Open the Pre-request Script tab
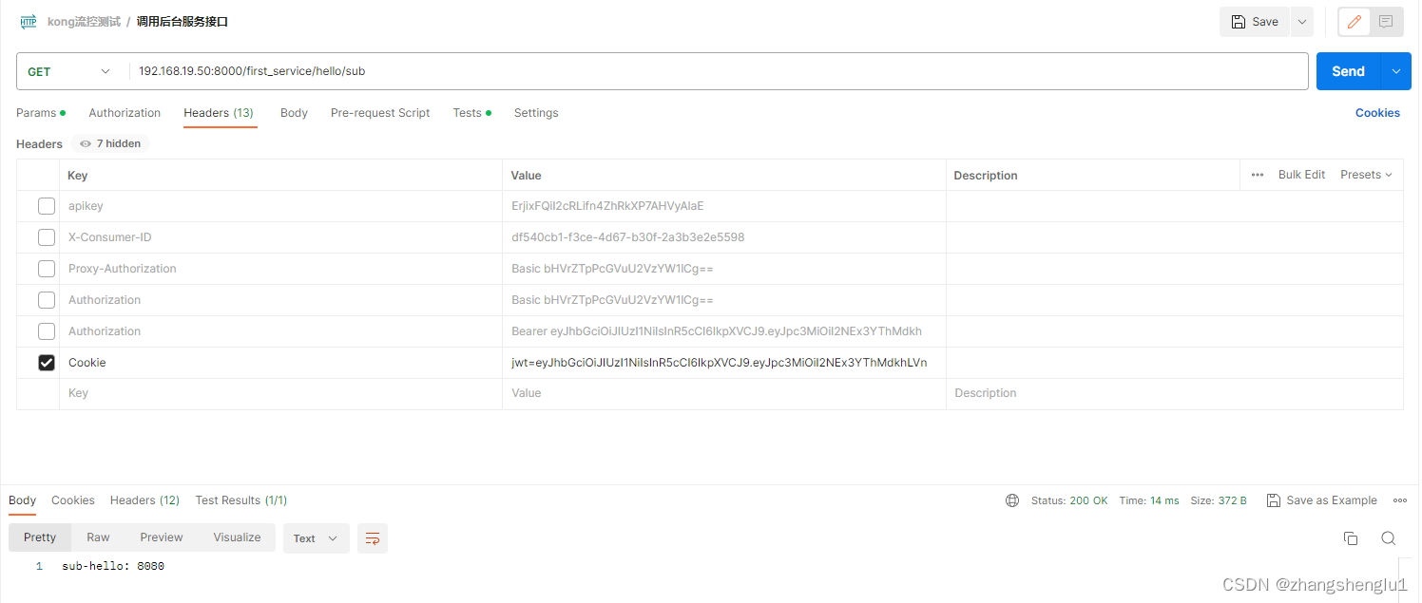1422x603 pixels. [380, 113]
